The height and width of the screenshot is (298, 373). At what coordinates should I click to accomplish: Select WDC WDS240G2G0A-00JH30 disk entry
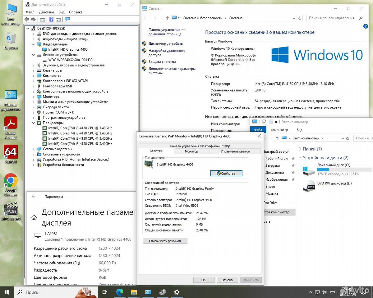pos(70,60)
